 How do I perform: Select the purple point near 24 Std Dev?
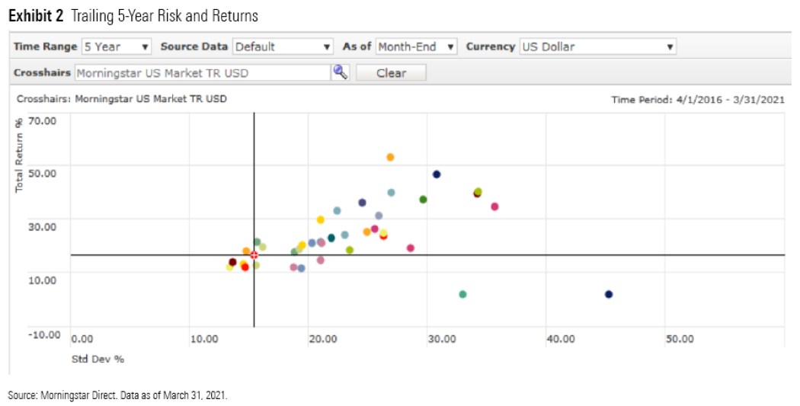pyautogui.click(x=362, y=203)
